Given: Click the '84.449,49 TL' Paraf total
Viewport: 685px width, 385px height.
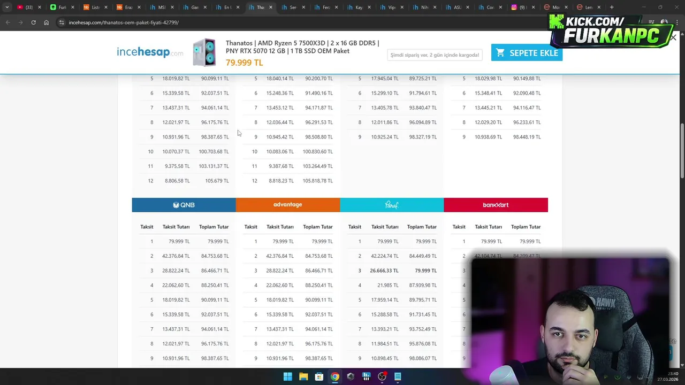Looking at the screenshot, I should (423, 256).
